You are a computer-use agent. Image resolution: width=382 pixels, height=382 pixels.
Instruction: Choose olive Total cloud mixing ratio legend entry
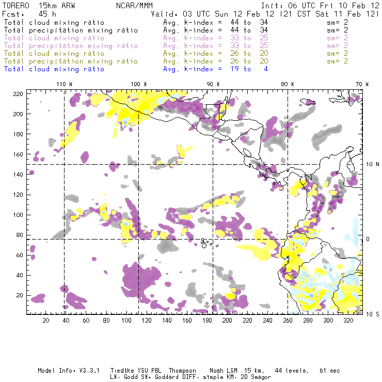[x=54, y=54]
